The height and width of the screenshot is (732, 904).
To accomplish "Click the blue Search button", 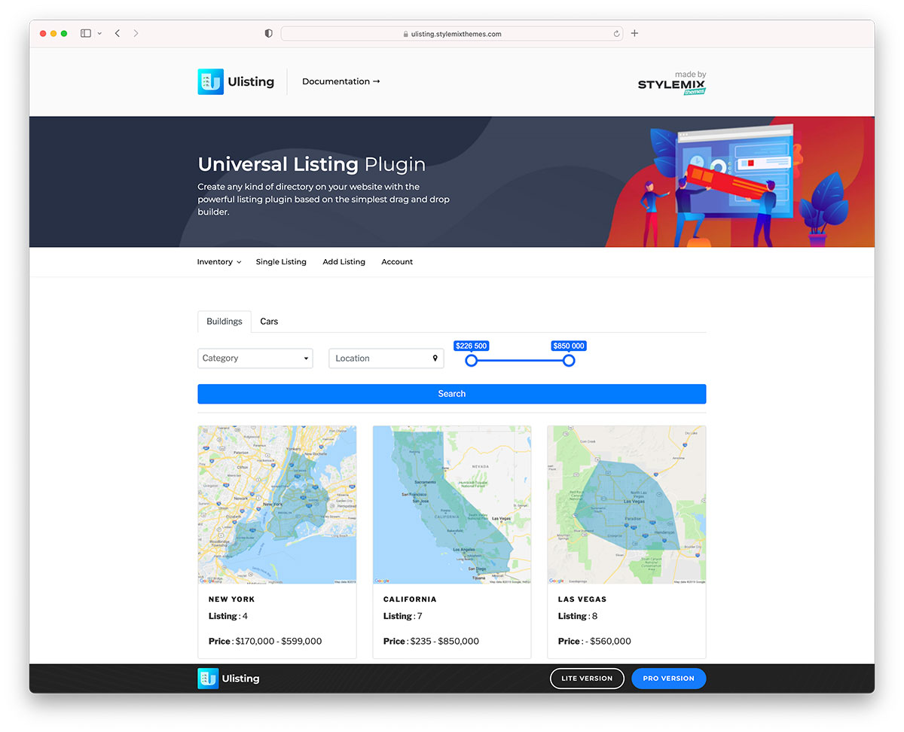I will tap(452, 394).
